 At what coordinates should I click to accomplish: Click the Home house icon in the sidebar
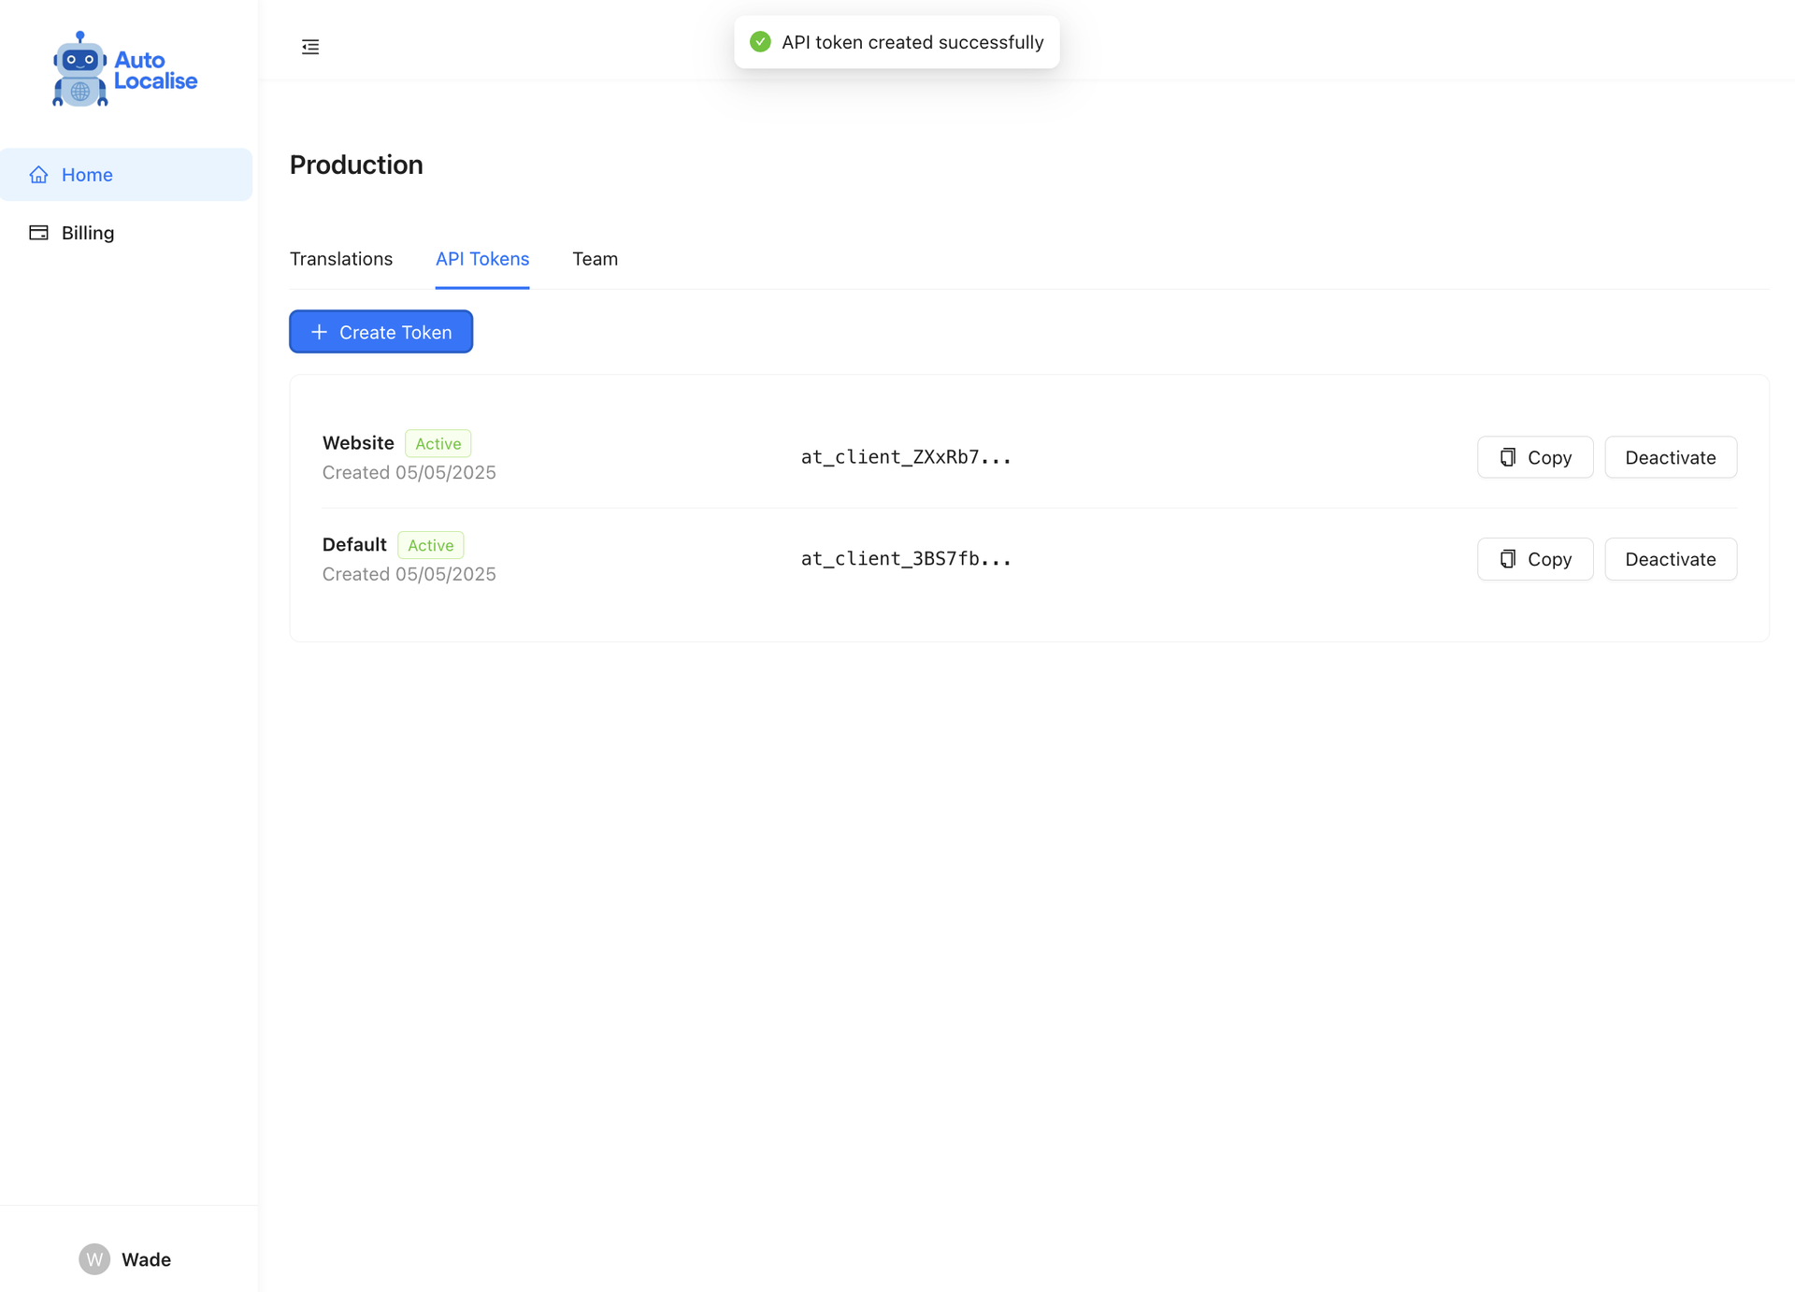(38, 175)
